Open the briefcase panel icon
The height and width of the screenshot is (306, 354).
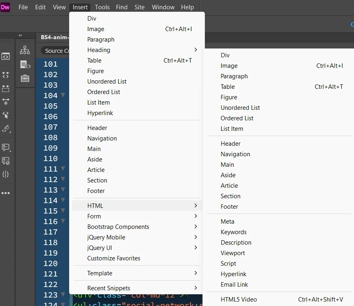(25, 78)
